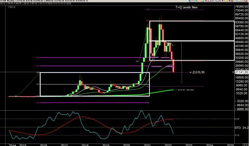
Task: Click the 2014 year label on the time axis
Action: (x=12, y=145)
